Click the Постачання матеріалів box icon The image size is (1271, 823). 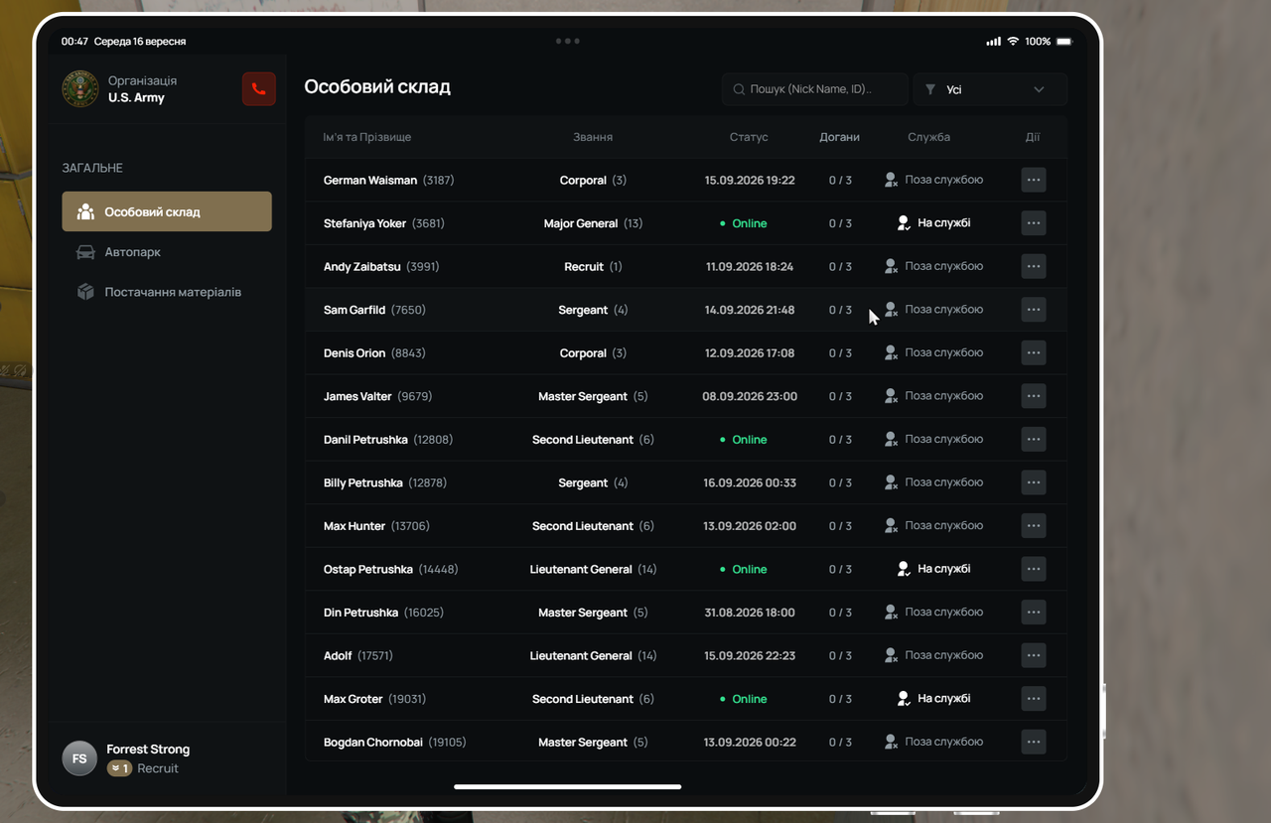click(86, 292)
